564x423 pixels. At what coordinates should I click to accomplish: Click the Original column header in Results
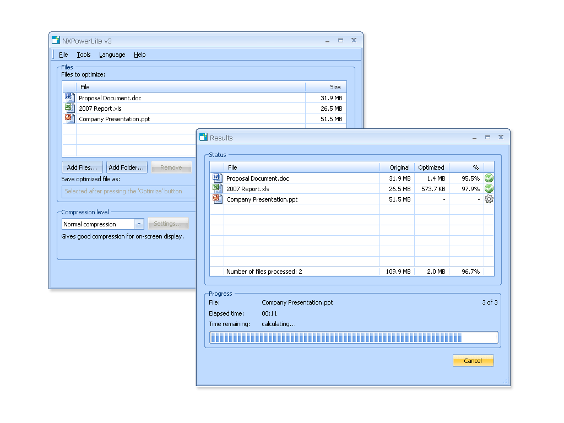tap(397, 167)
